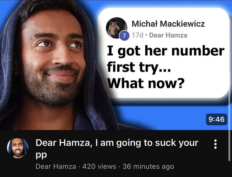This screenshot has width=232, height=177.
Task: Open the three-dot video options menu
Action: pyautogui.click(x=215, y=144)
